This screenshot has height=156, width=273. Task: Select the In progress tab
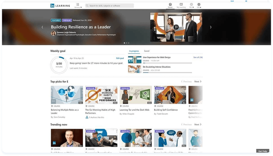pyautogui.click(x=134, y=51)
